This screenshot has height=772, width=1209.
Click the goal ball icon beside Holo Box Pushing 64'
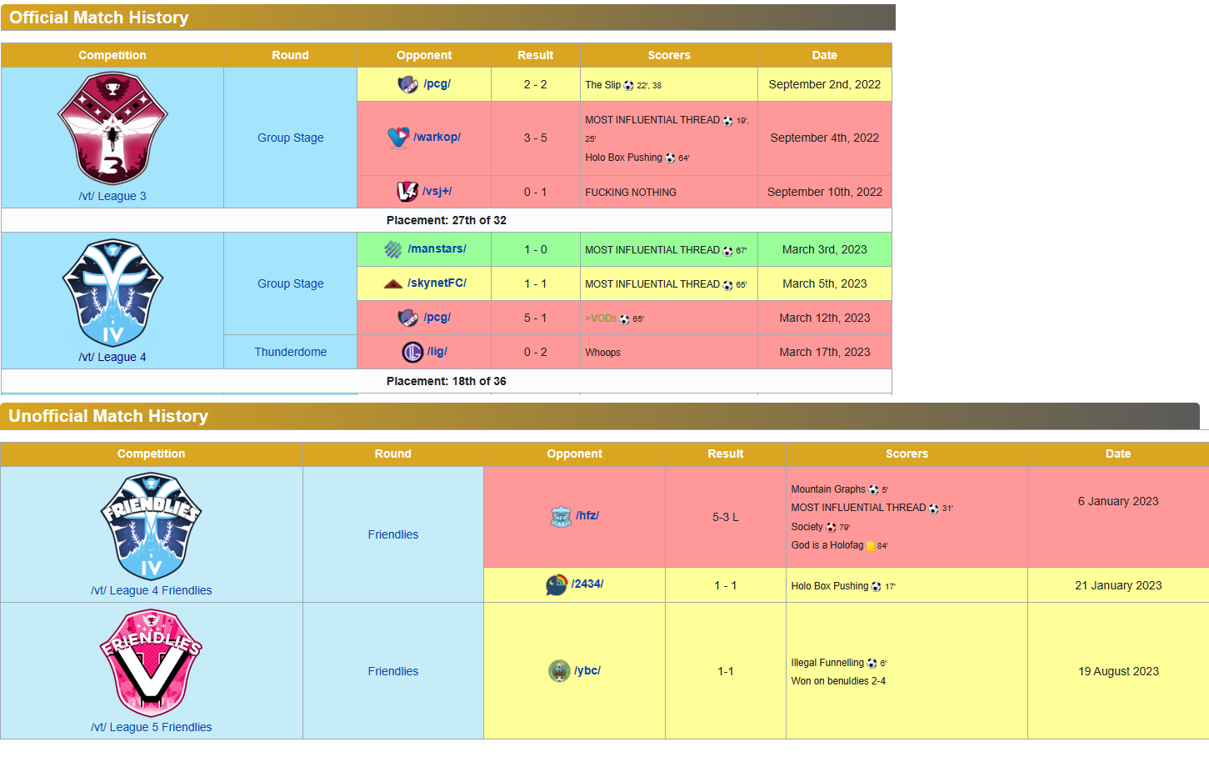pyautogui.click(x=670, y=158)
